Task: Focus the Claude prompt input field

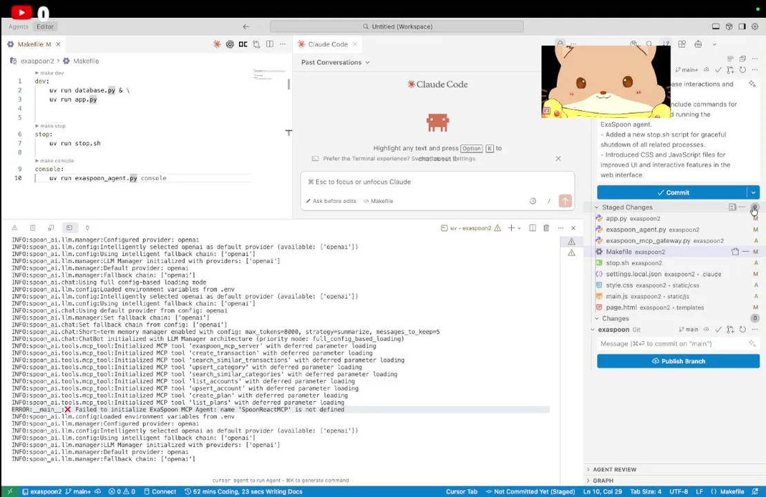Action: click(437, 182)
